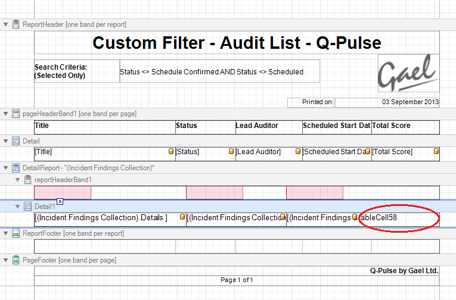This screenshot has width=456, height=300.
Task: Select the third pink header cell in reportHeaderBand1
Action: pos(315,192)
